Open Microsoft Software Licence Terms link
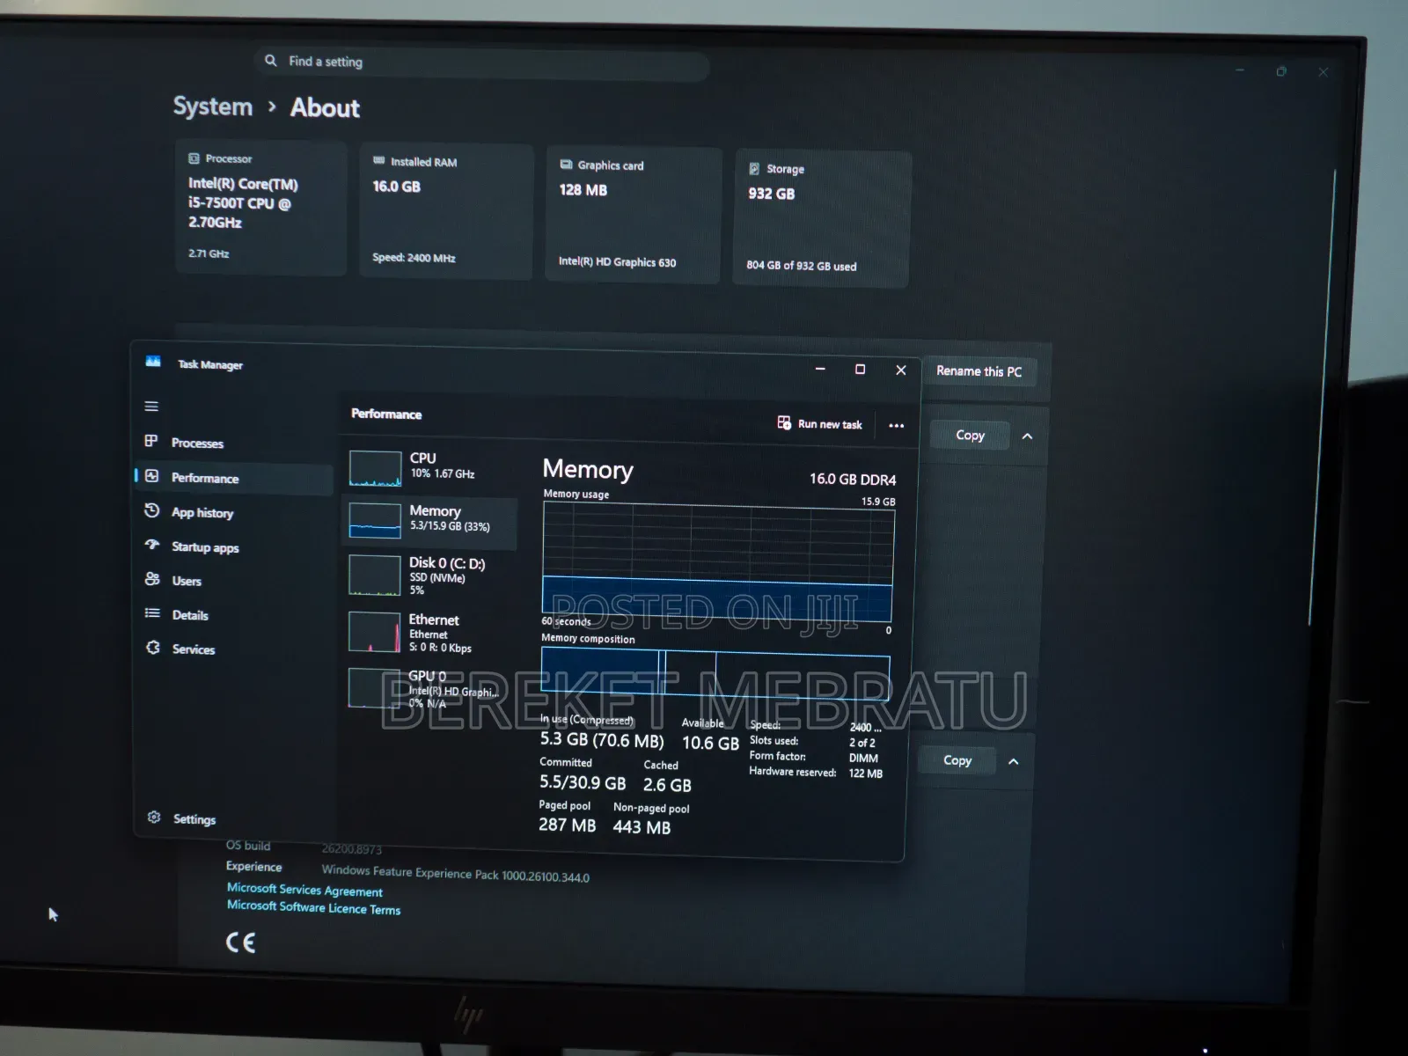Viewport: 1408px width, 1056px height. 313,907
